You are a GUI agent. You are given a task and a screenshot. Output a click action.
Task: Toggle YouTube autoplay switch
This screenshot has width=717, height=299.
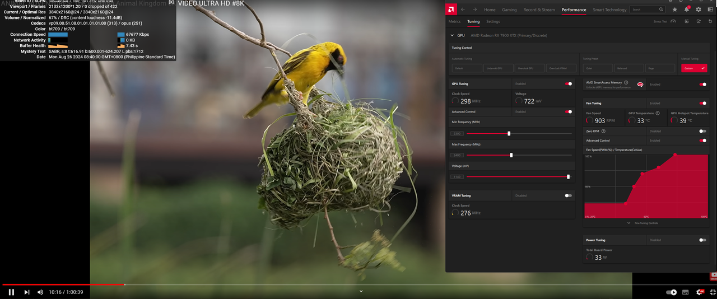tap(671, 292)
